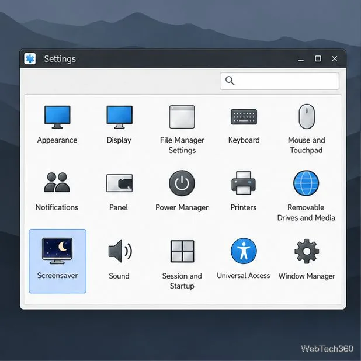Open the Display monitor icon
Screen dimensions: 361x361
coord(120,117)
